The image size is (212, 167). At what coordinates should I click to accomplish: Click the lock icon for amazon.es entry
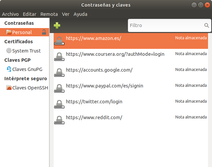[59, 41]
